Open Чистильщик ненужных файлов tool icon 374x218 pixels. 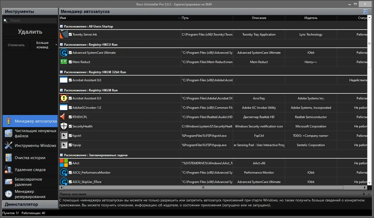coord(9,133)
